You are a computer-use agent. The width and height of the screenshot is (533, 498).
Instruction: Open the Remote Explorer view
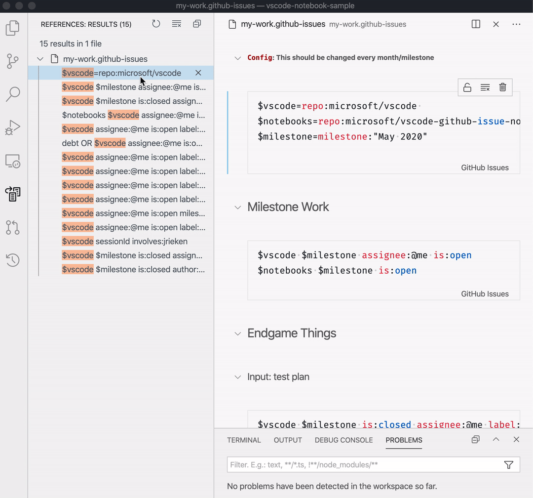pyautogui.click(x=13, y=161)
